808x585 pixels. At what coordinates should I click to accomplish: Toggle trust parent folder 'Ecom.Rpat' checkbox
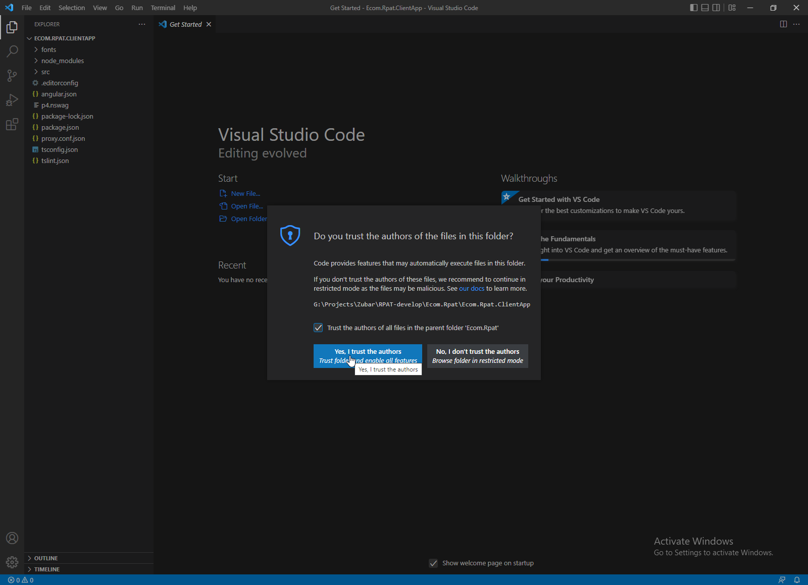coord(318,328)
